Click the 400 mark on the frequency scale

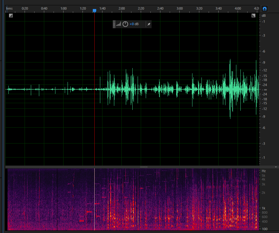[x=265, y=222]
